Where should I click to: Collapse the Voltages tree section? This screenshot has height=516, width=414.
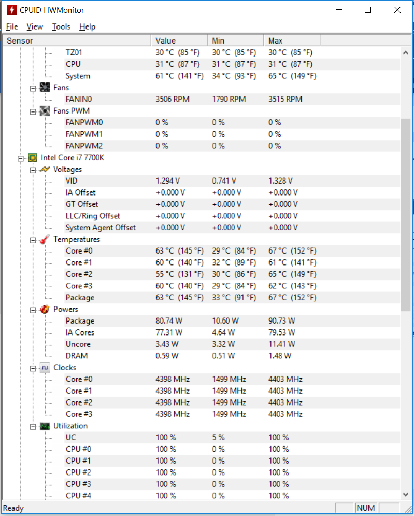click(x=33, y=170)
